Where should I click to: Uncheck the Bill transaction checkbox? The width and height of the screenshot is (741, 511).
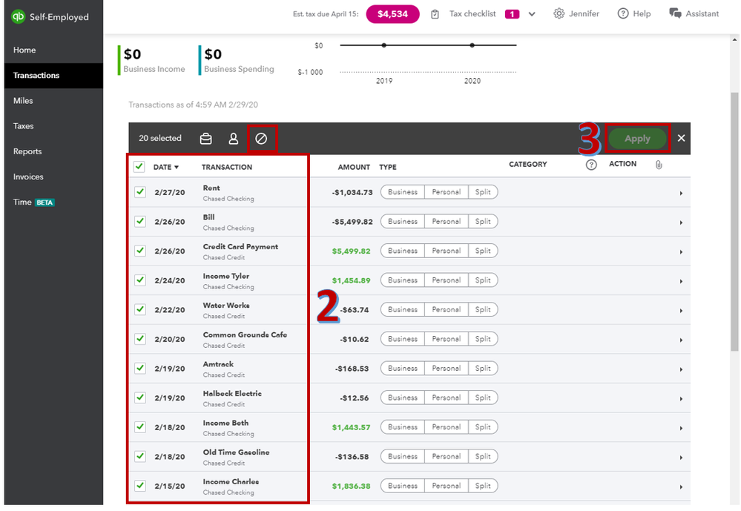coord(140,221)
